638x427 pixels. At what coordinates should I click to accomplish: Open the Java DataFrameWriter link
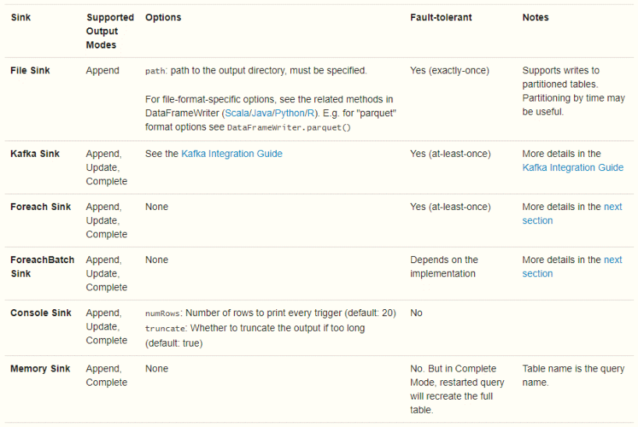click(261, 113)
